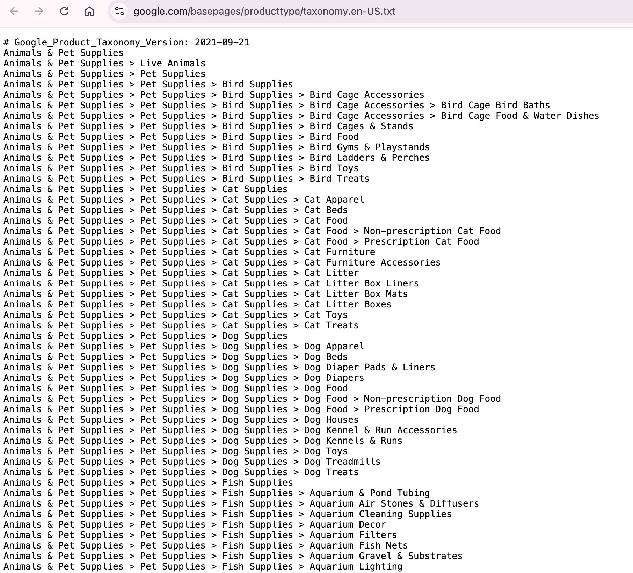This screenshot has width=633, height=573.
Task: Click the line ending 'Dog Supplies > Dog Food'
Action: (x=176, y=388)
